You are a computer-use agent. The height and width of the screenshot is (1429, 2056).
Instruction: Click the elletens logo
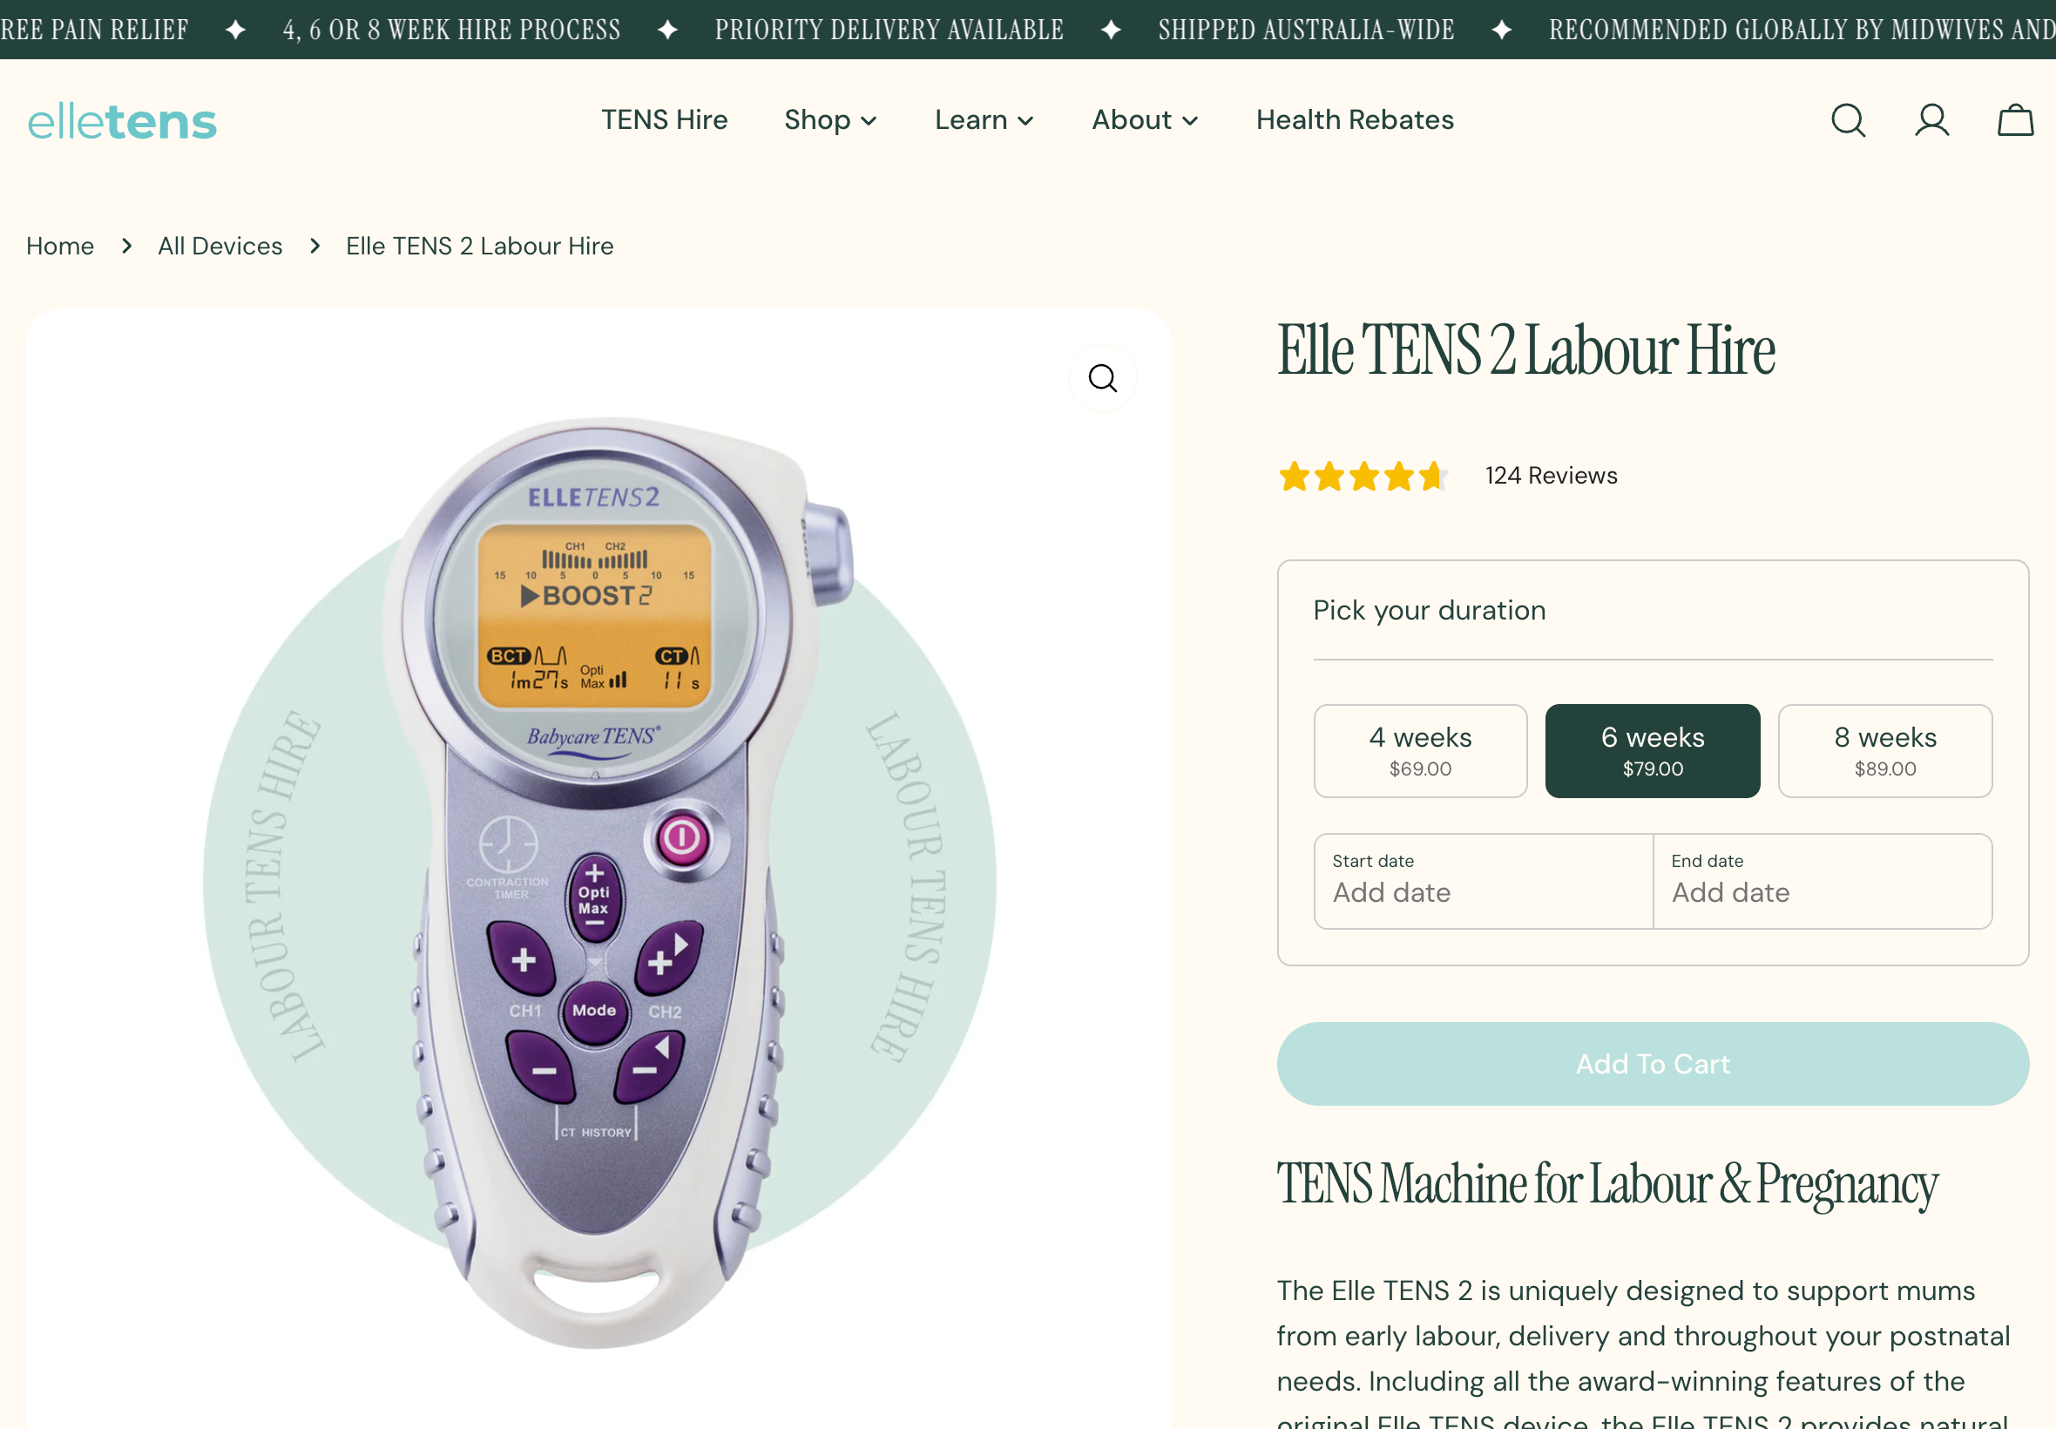(x=122, y=121)
